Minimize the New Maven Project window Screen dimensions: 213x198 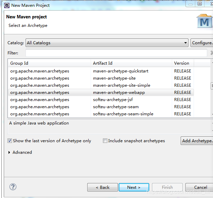pyautogui.click(x=191, y=4)
